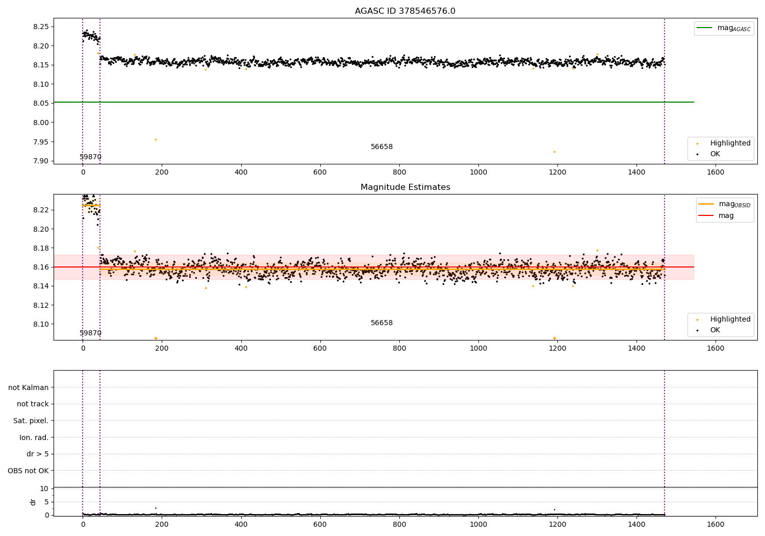Select the red mag legend entry
The width and height of the screenshot is (765, 536).
716,215
